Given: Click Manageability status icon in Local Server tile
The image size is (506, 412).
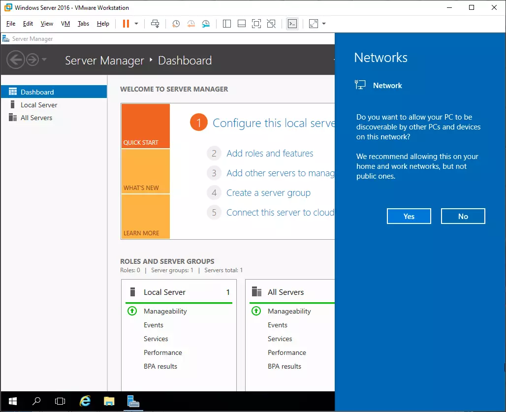Looking at the screenshot, I should pyautogui.click(x=132, y=311).
